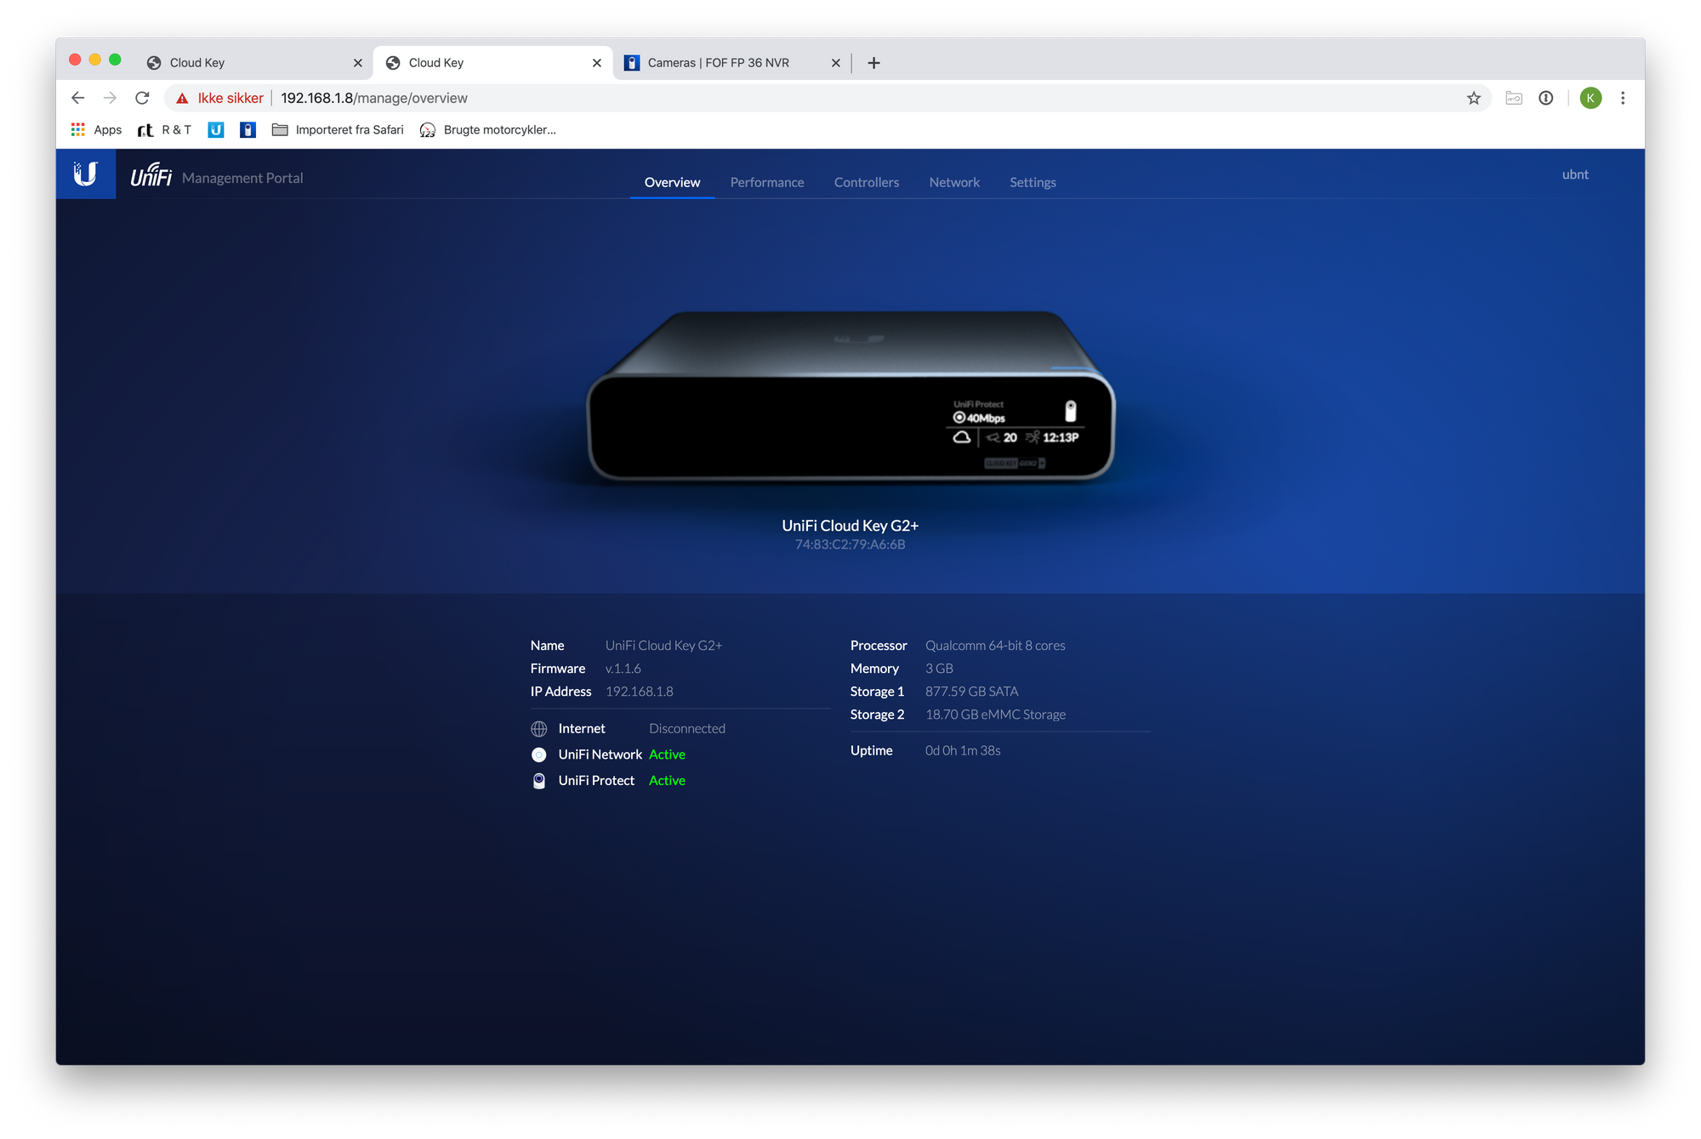Click the Cloud Key G2+ device image
This screenshot has width=1701, height=1139.
click(850, 396)
